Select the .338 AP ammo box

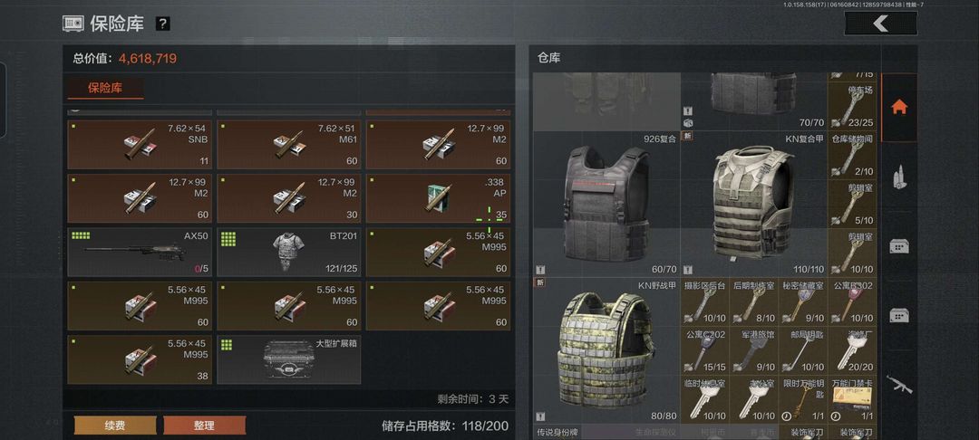click(x=438, y=198)
